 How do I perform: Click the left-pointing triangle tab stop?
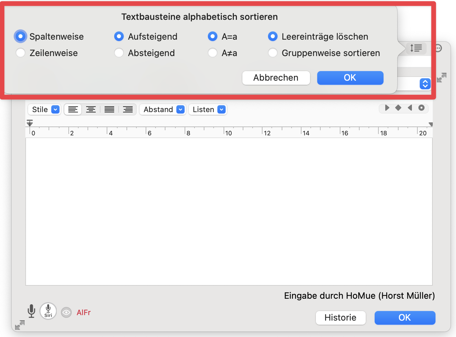pos(410,108)
